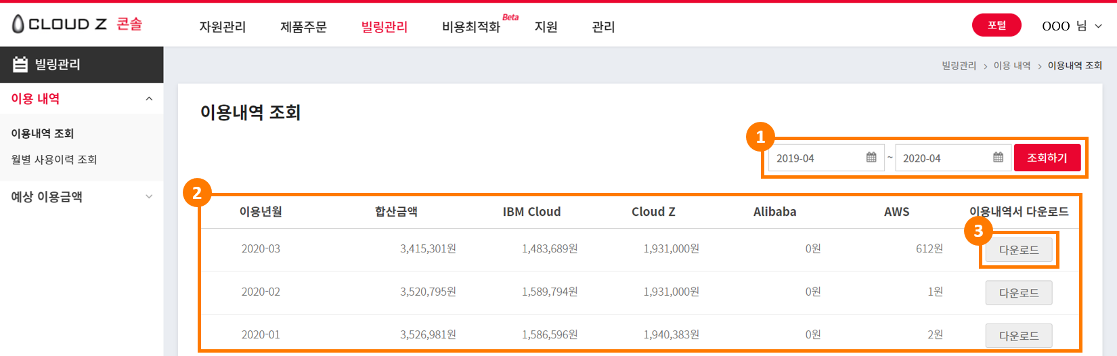
Task: Click the Cloud Z column header
Action: [x=653, y=212]
